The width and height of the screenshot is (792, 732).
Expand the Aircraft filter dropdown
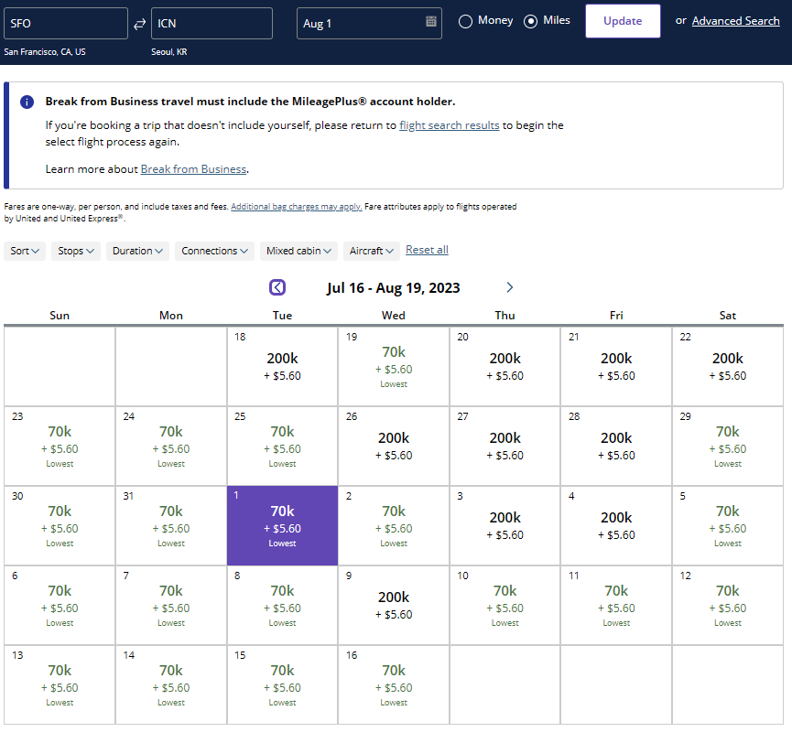point(372,251)
